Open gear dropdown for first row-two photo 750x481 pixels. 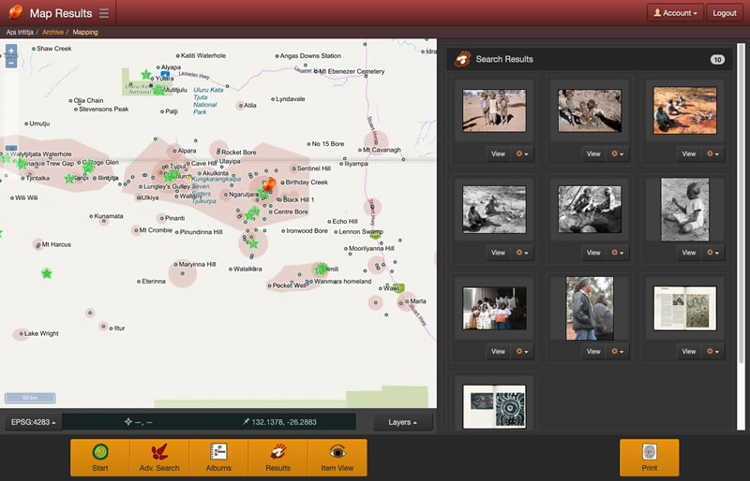pos(522,253)
